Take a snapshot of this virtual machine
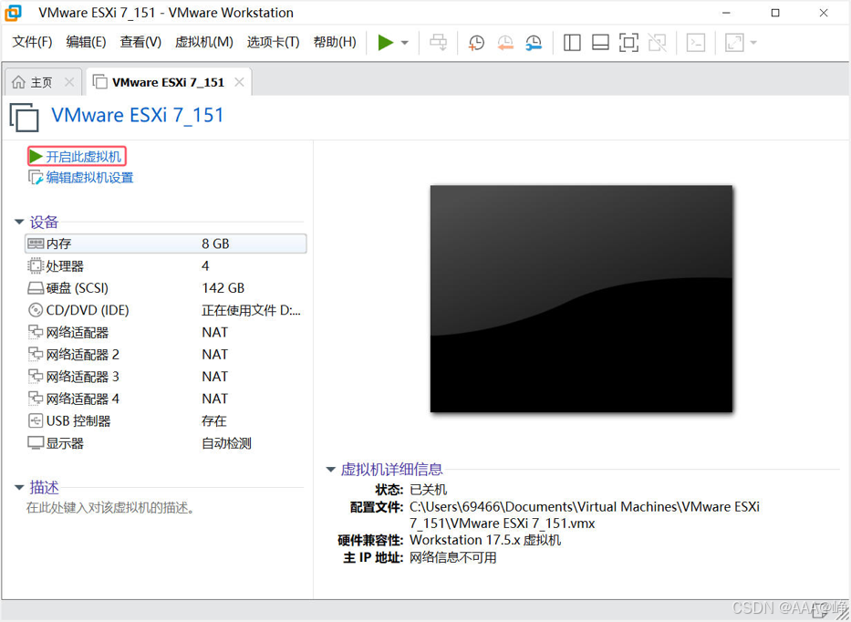 tap(476, 43)
